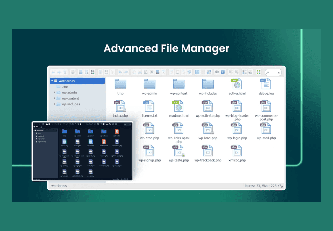The height and width of the screenshot is (231, 333).
Task: Create a new folder from the toolbar
Action: pyautogui.click(x=80, y=72)
